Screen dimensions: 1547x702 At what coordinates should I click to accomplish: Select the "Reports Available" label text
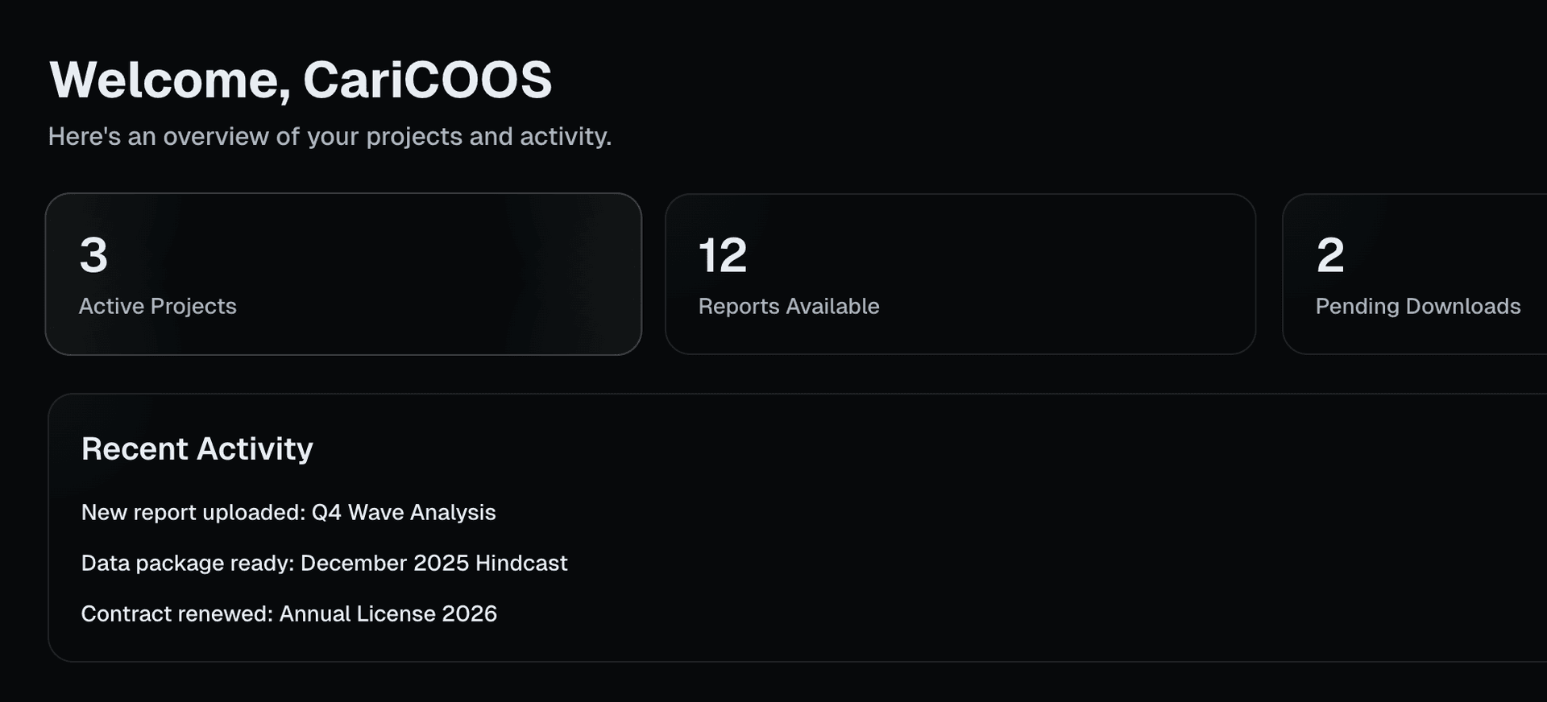click(x=788, y=307)
